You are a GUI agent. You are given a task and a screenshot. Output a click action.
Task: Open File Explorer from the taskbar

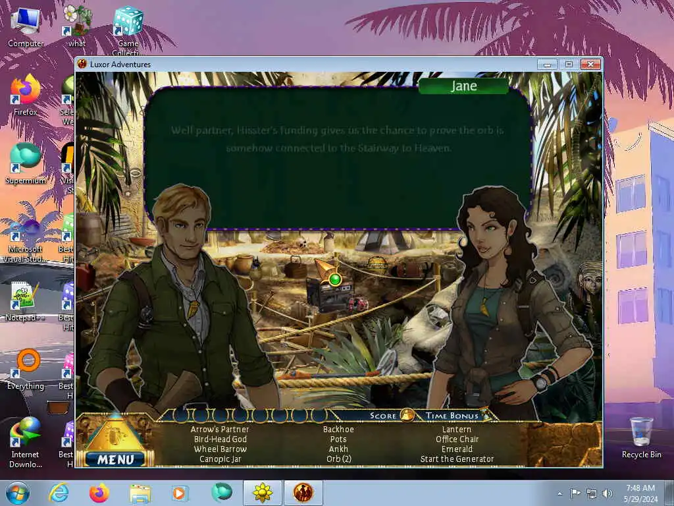(x=140, y=493)
